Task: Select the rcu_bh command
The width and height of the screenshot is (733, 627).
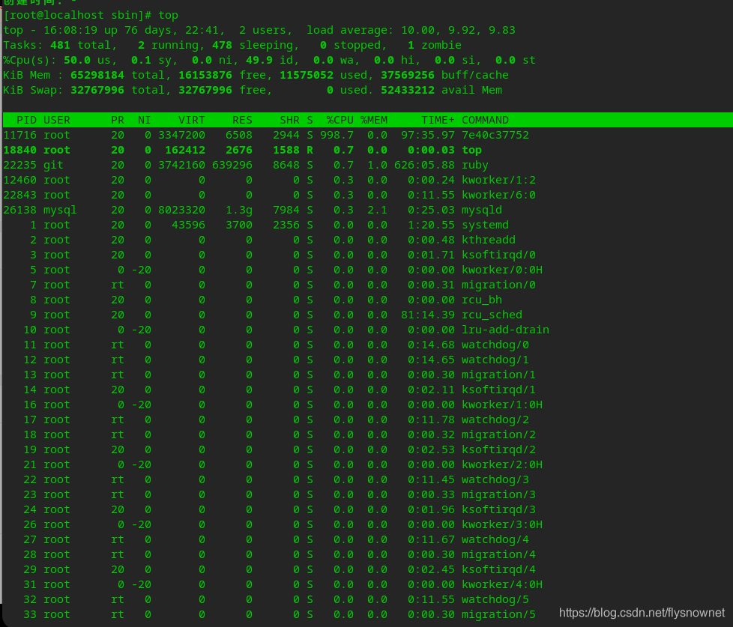Action: (481, 300)
